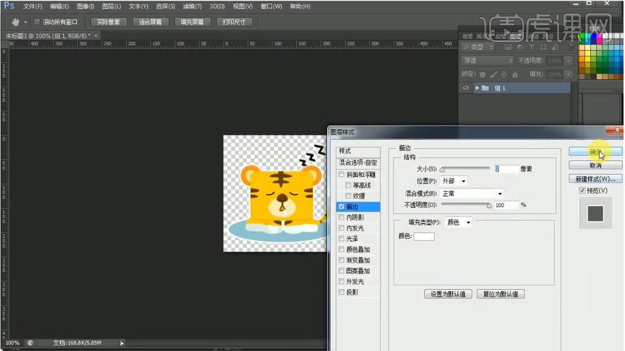The image size is (625, 351).
Task: Lock transparent pixels icon
Action: [483, 74]
